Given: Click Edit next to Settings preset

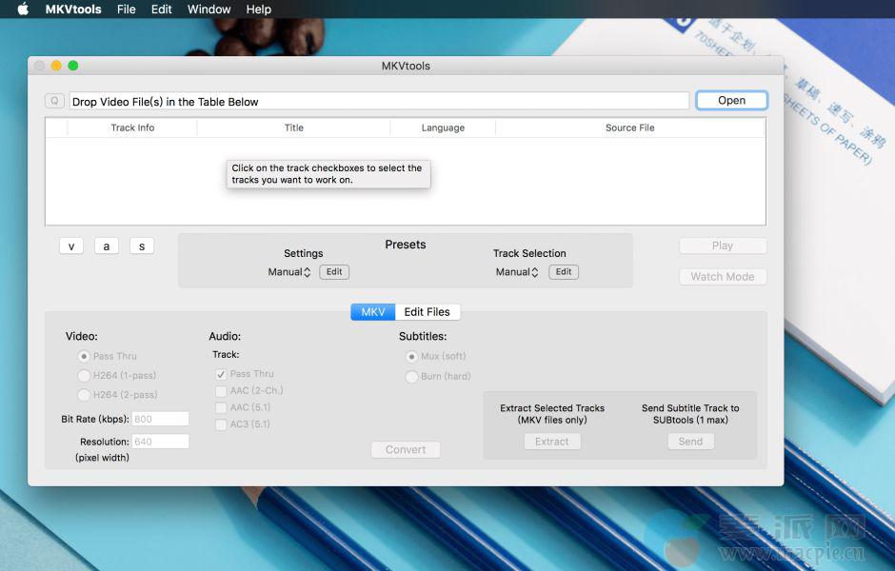Looking at the screenshot, I should 334,272.
